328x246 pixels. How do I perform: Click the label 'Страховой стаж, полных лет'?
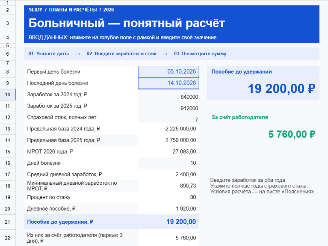click(x=62, y=117)
